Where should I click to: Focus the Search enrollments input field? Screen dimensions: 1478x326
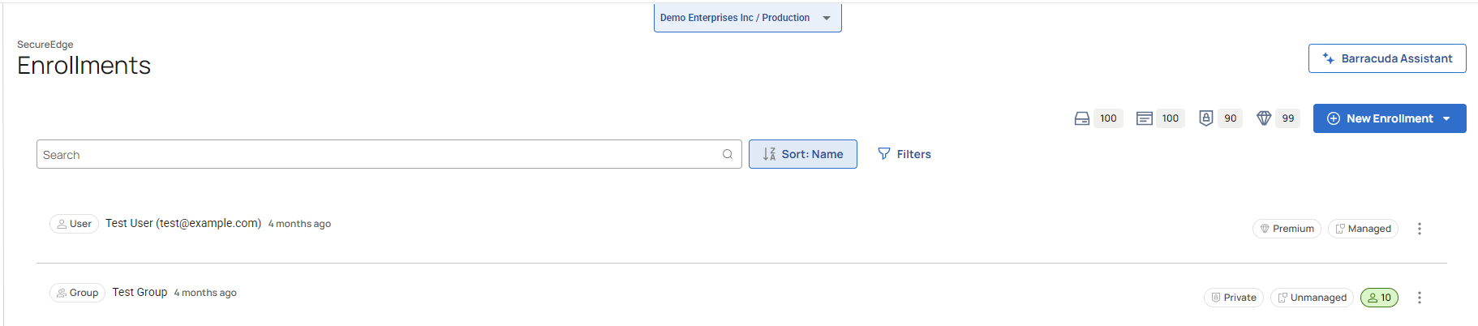[377, 154]
